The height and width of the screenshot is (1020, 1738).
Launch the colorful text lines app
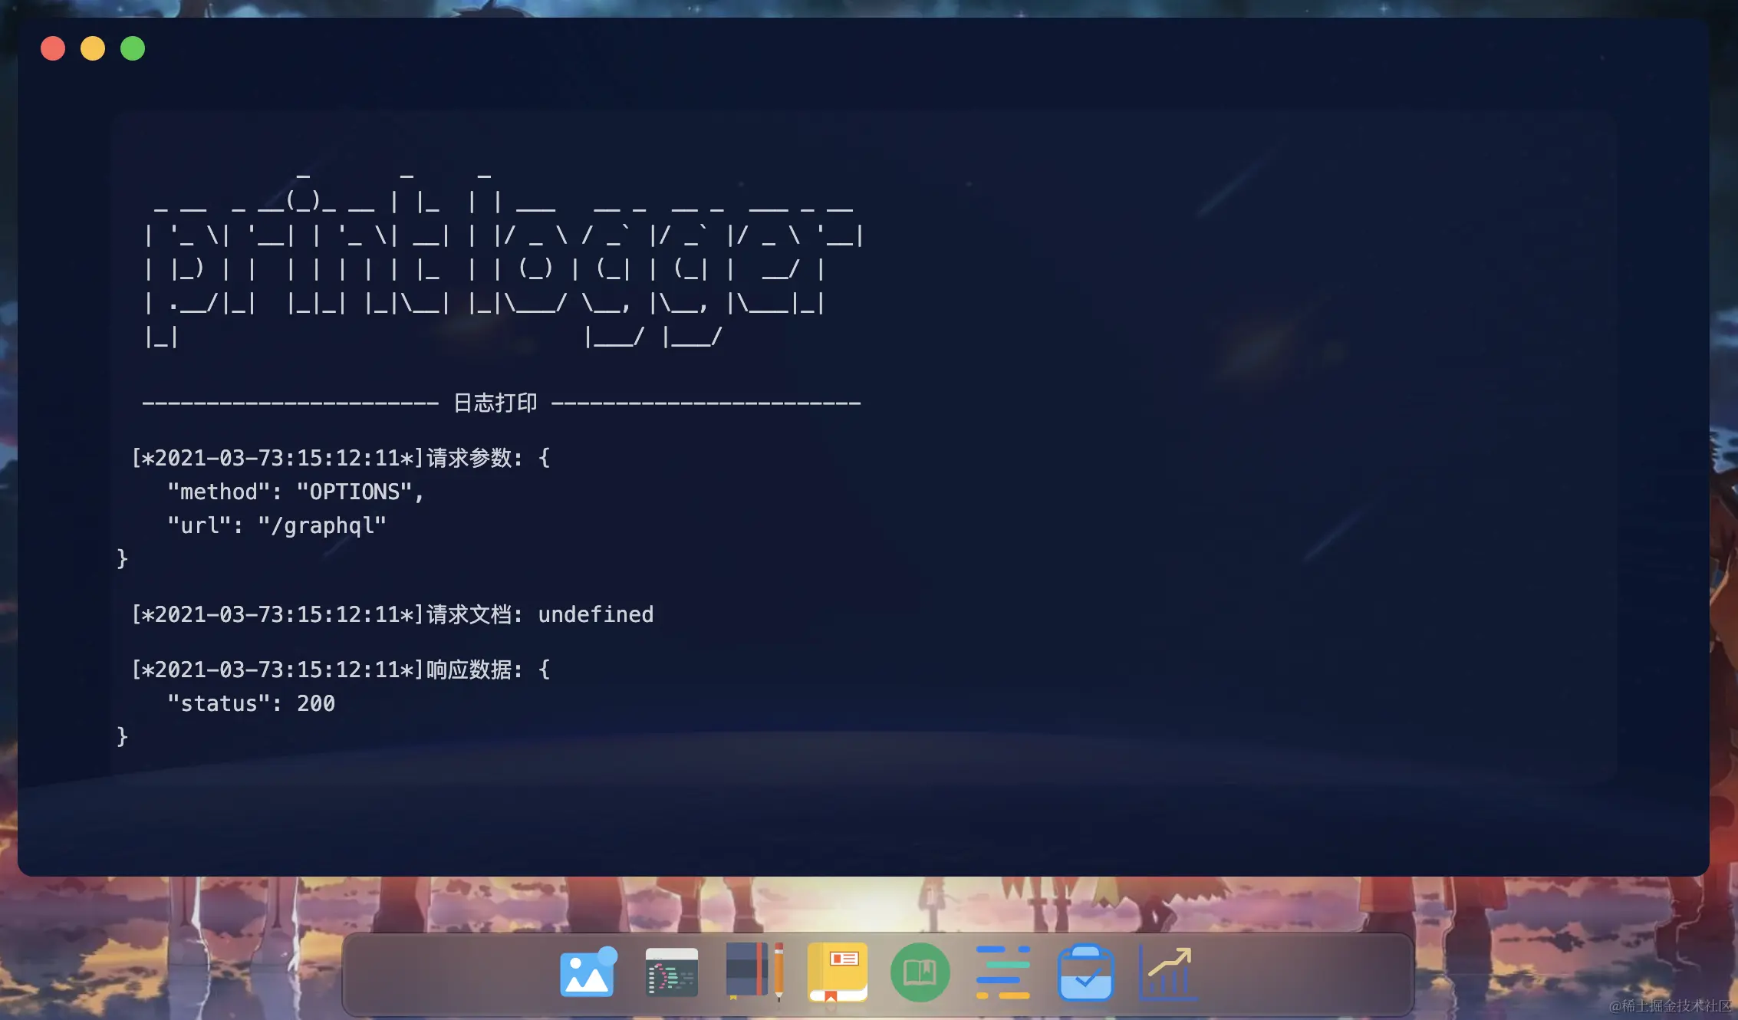click(x=1002, y=972)
